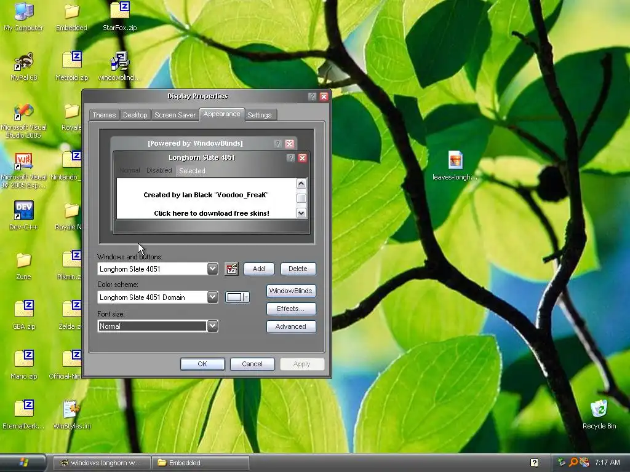
Task: Select the Embedded folder on desktop
Action: (x=71, y=16)
